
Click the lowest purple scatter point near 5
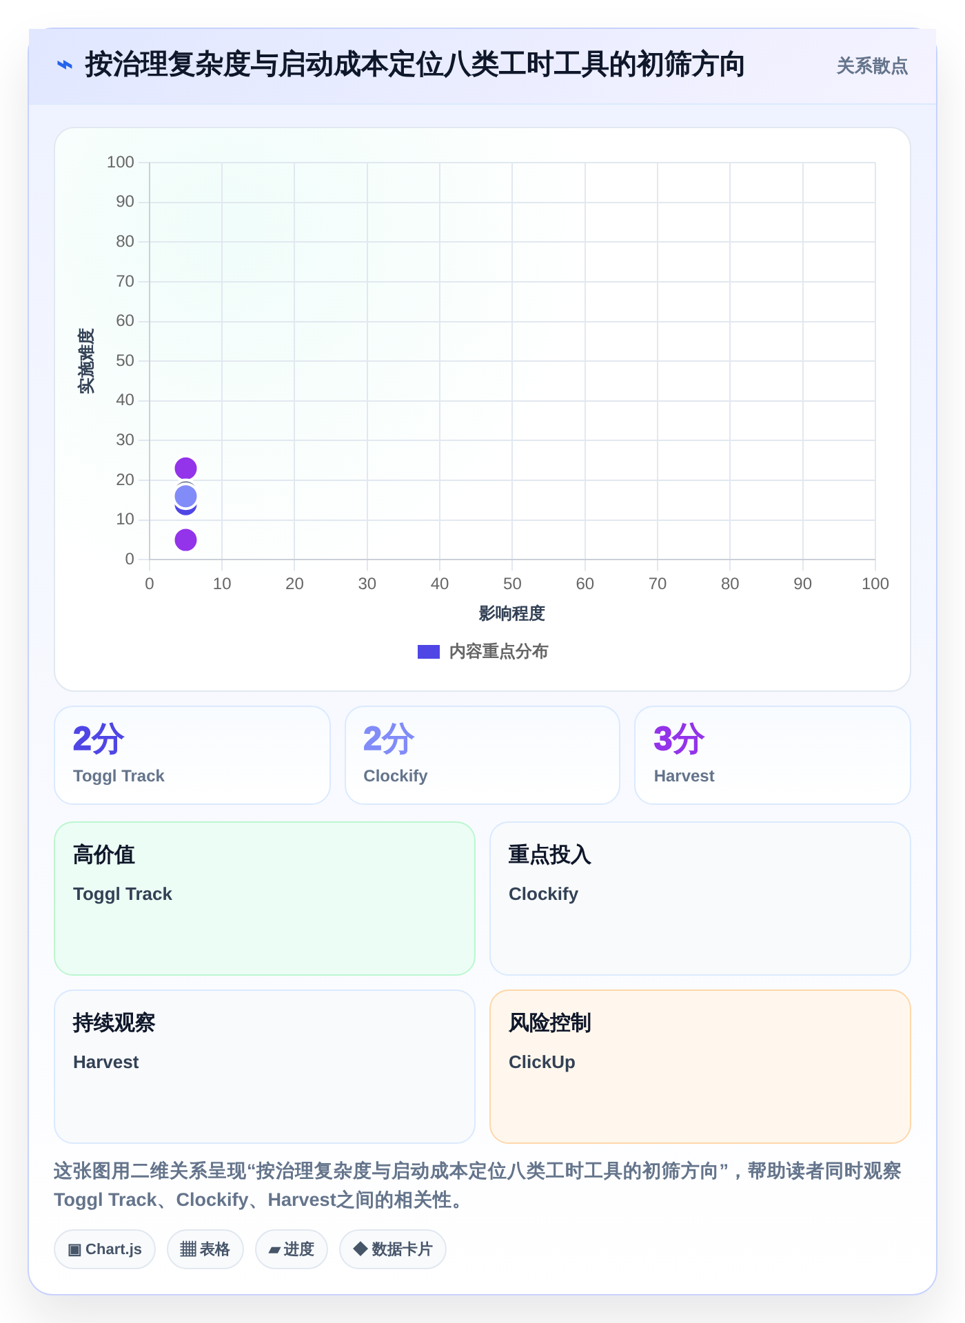[x=185, y=540]
